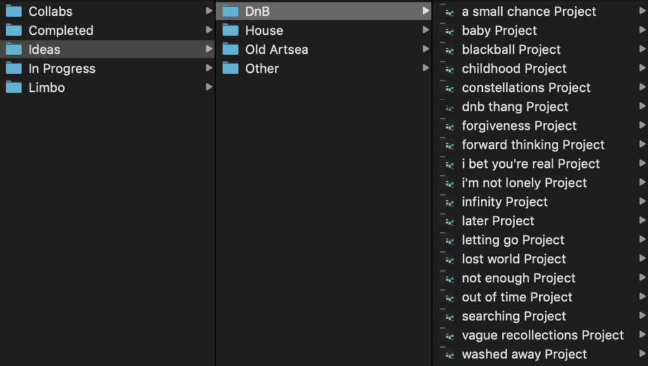The image size is (648, 366).
Task: Click the House folder icon
Action: 230,30
